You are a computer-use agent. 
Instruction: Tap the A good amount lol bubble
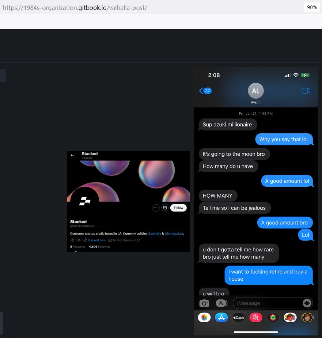[287, 181]
